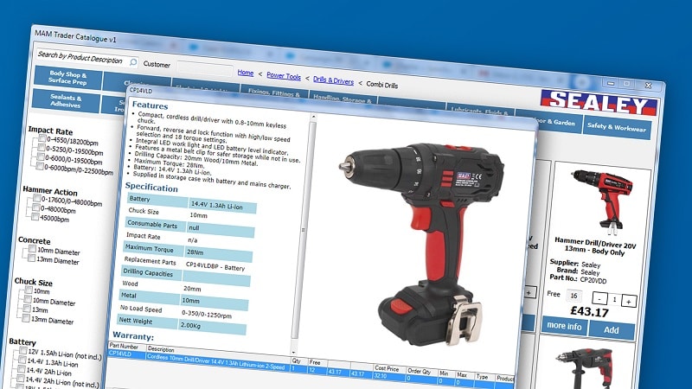Click the Cost Price column header
Screen dimensions: 692x389
[x=387, y=368]
